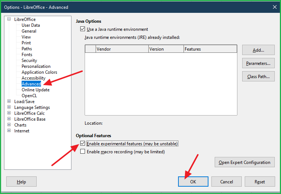Expand the Internet tree node
Viewport: 281px width, 194px height.
(x=9, y=131)
